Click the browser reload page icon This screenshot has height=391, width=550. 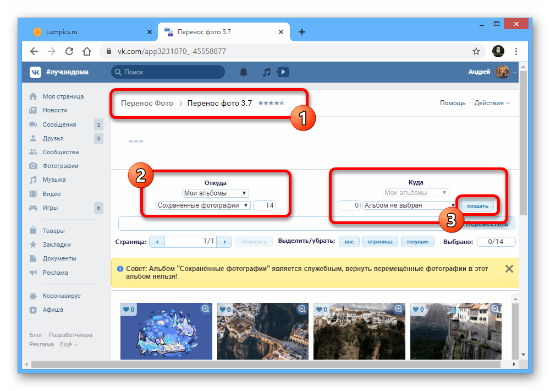pyautogui.click(x=69, y=51)
